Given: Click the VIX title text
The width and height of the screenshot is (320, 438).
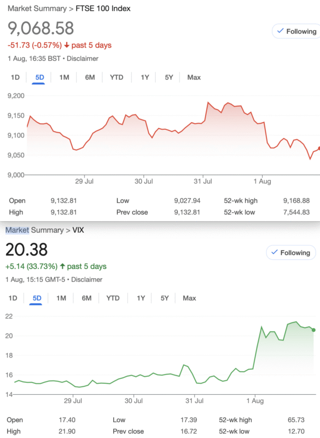Looking at the screenshot, I should click(78, 230).
